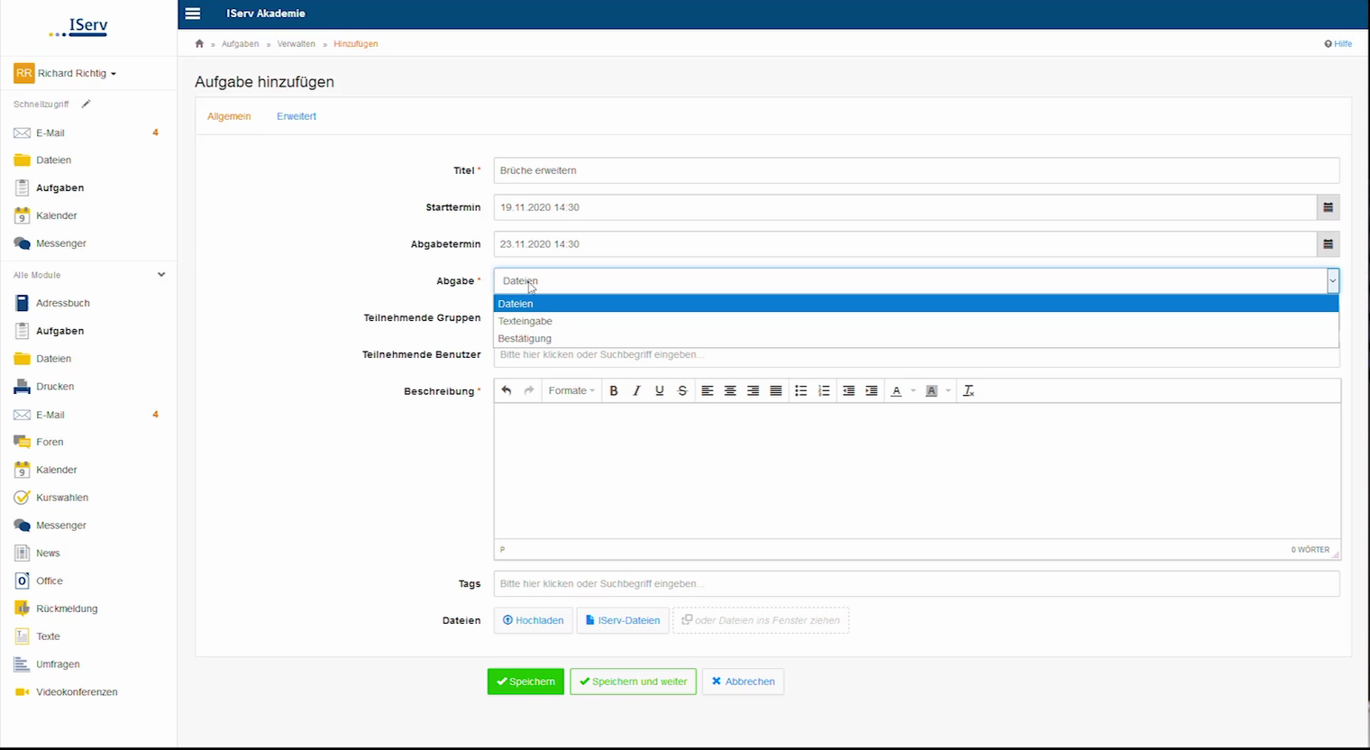Toggle strikethrough formatting in editor toolbar
This screenshot has height=750, width=1370.
pyautogui.click(x=682, y=390)
